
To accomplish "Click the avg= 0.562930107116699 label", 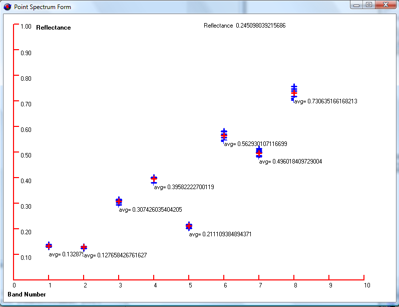I will click(x=255, y=144).
